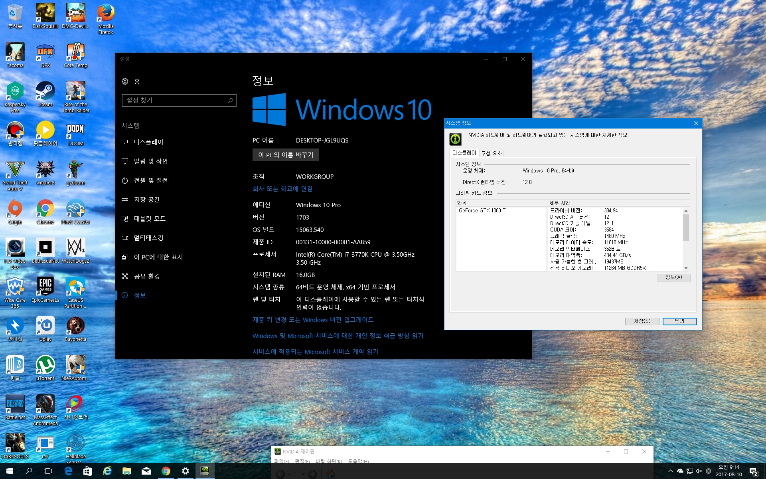
Task: Open the Kaspersky Free shortcut
Action: click(15, 97)
